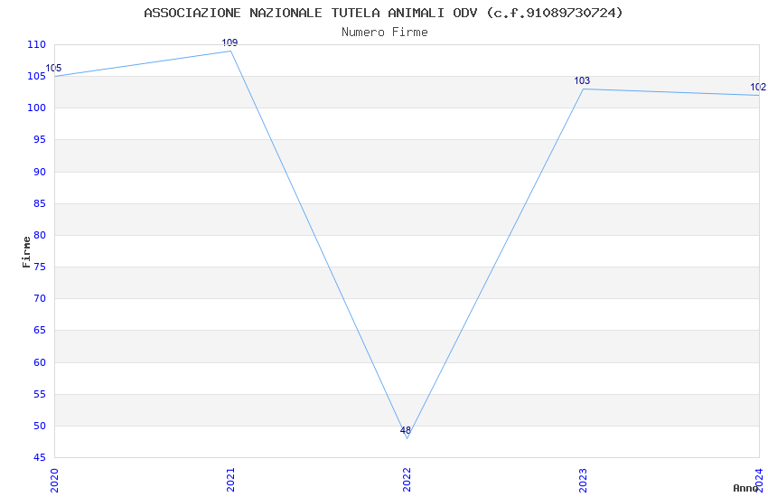Click the subtitle Numero Firme

385,33
